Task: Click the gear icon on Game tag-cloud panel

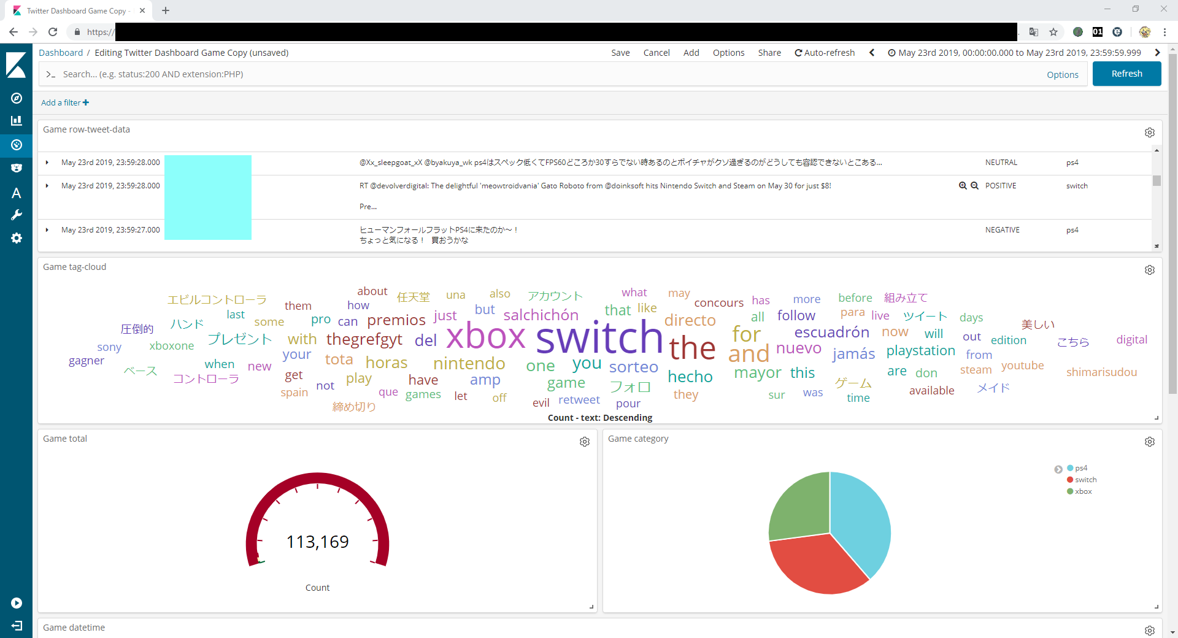Action: [x=1149, y=270]
